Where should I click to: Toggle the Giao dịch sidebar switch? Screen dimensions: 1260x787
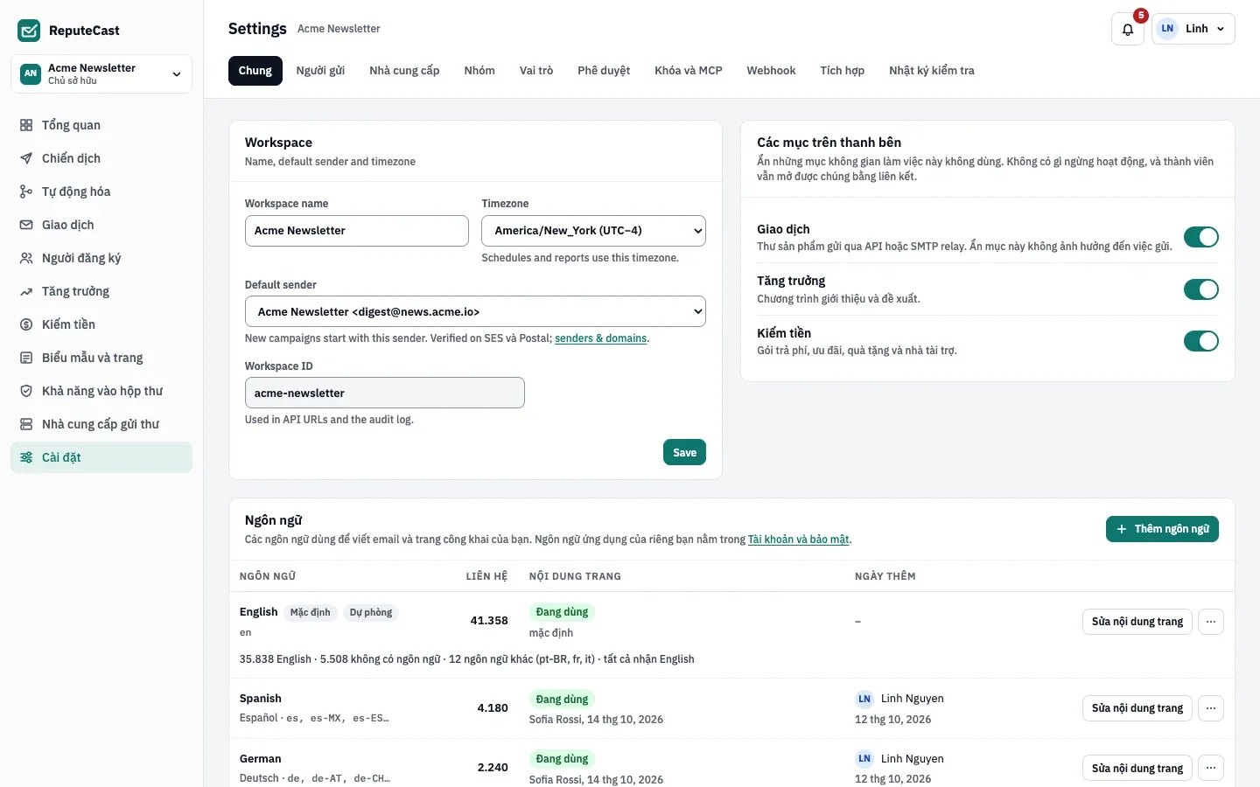1201,237
